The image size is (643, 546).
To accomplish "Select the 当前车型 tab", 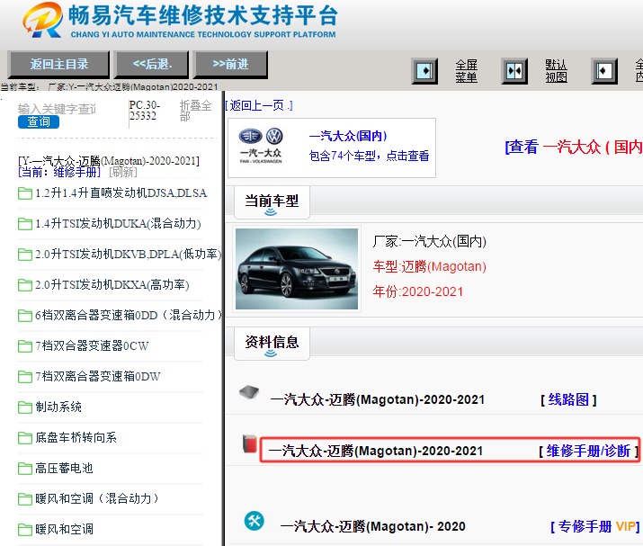I will click(x=272, y=202).
